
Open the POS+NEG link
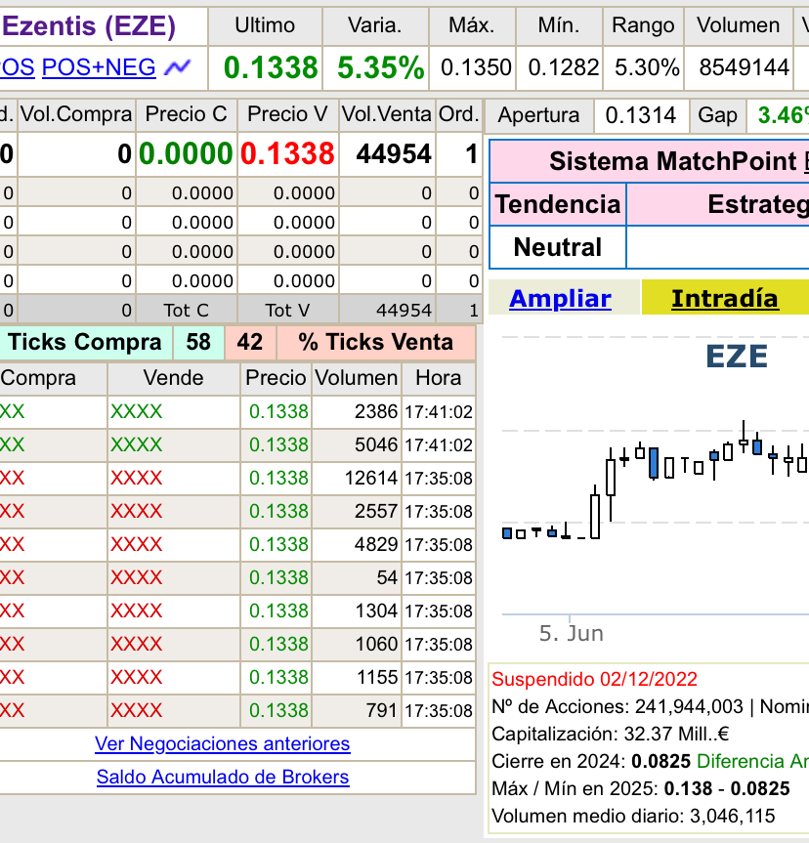(99, 67)
